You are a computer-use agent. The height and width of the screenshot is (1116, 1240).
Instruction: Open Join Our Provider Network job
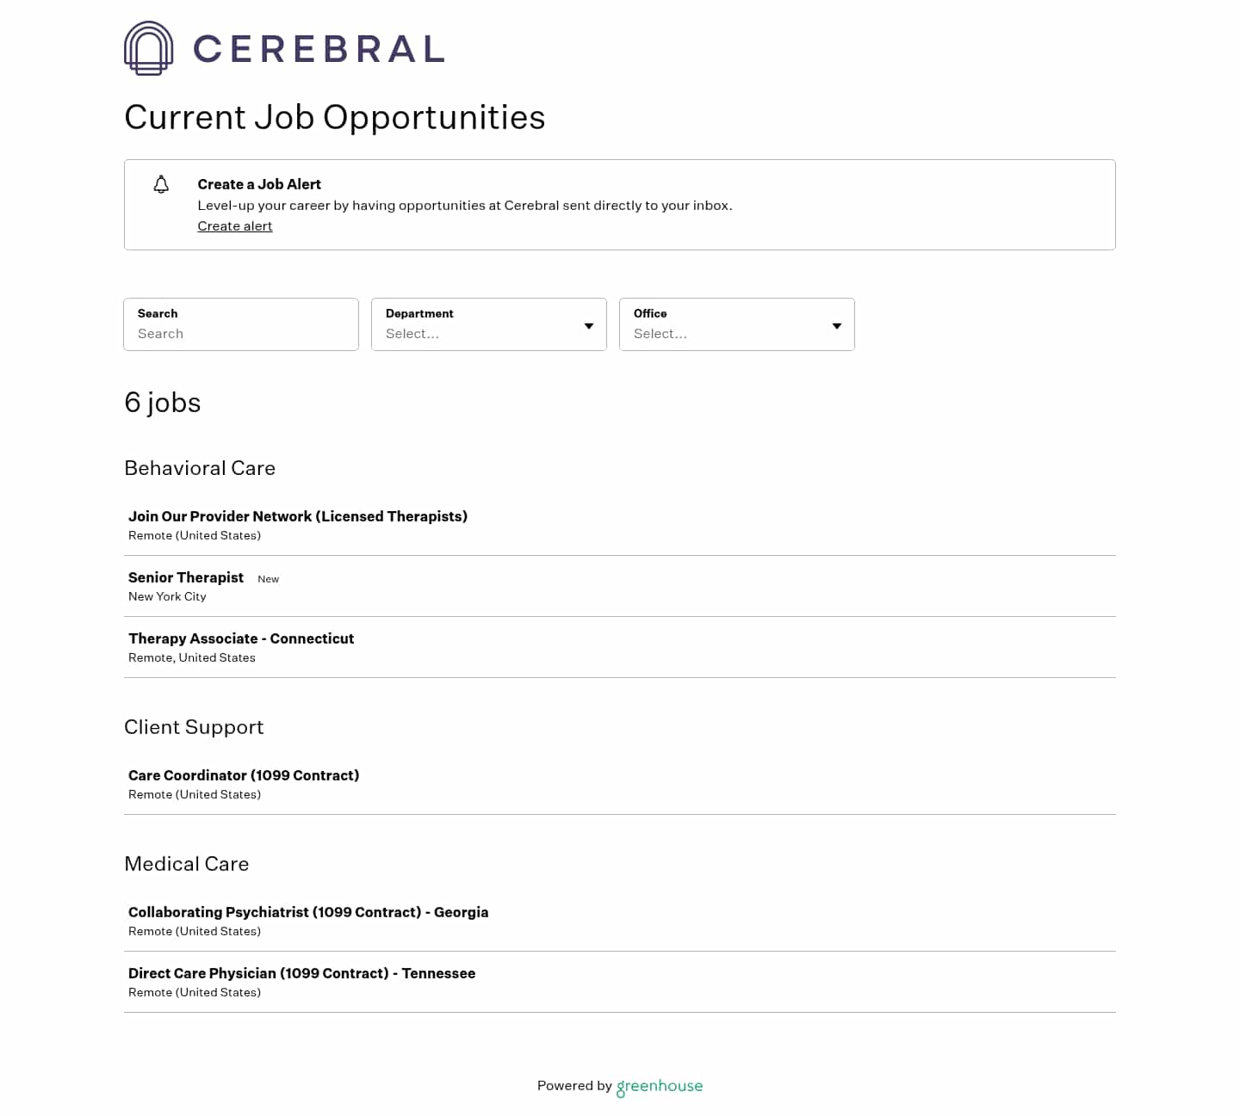pyautogui.click(x=298, y=516)
